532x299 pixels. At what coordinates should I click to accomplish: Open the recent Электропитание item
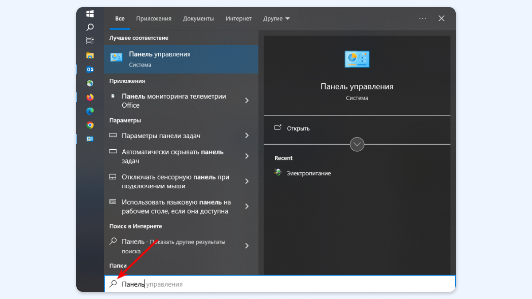pos(308,173)
